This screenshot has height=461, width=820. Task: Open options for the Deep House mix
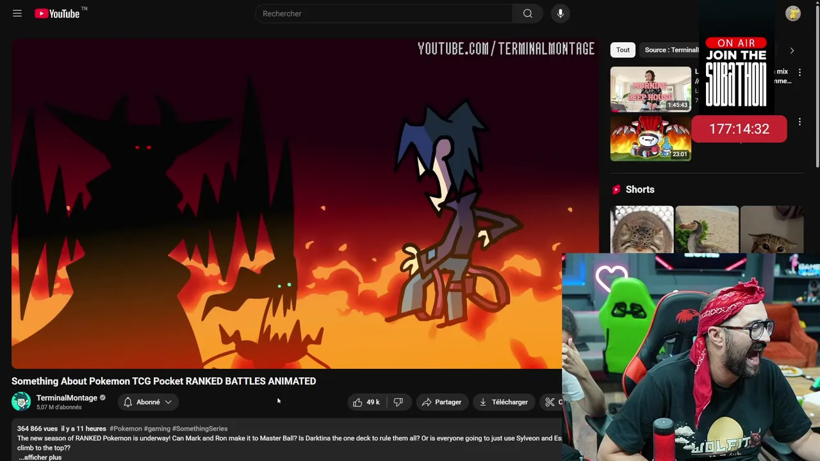pos(799,72)
